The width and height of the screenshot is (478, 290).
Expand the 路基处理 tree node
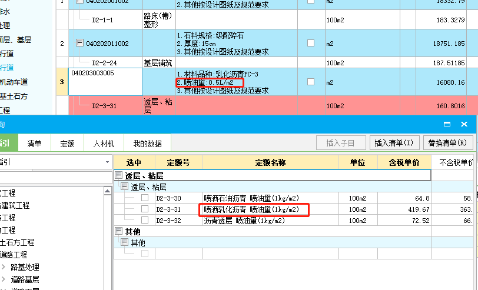(x=4, y=267)
